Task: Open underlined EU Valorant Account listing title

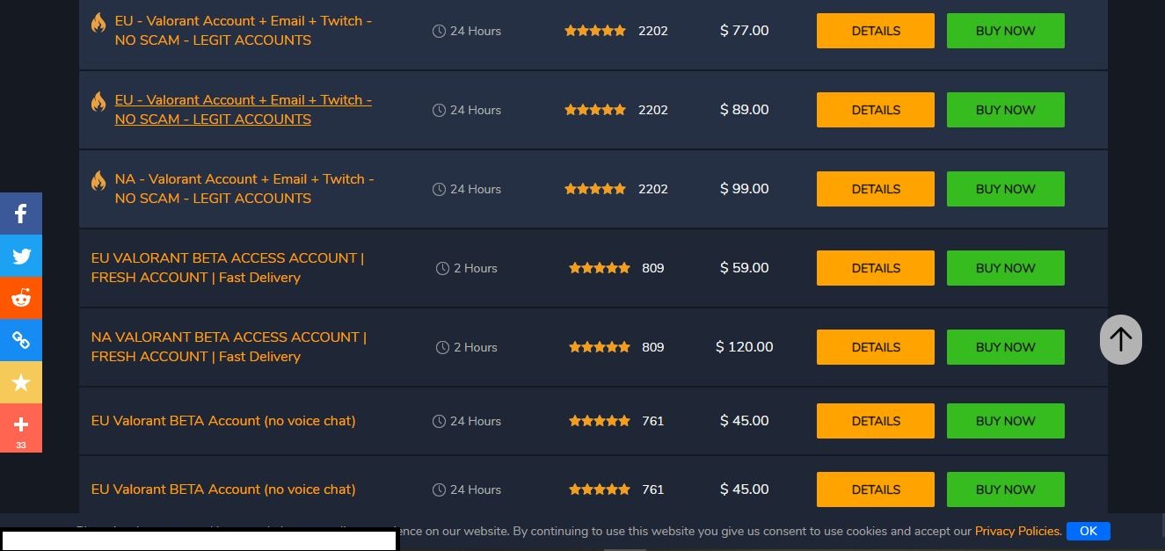Action: (244, 110)
